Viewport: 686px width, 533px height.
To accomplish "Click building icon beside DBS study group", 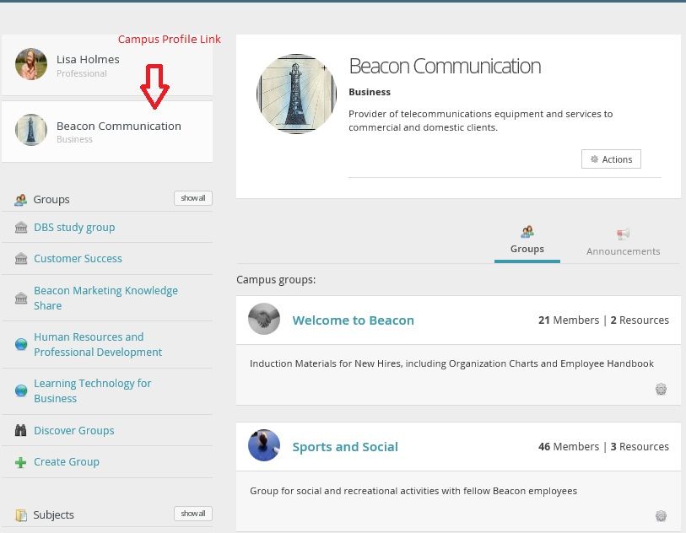I will (21, 228).
